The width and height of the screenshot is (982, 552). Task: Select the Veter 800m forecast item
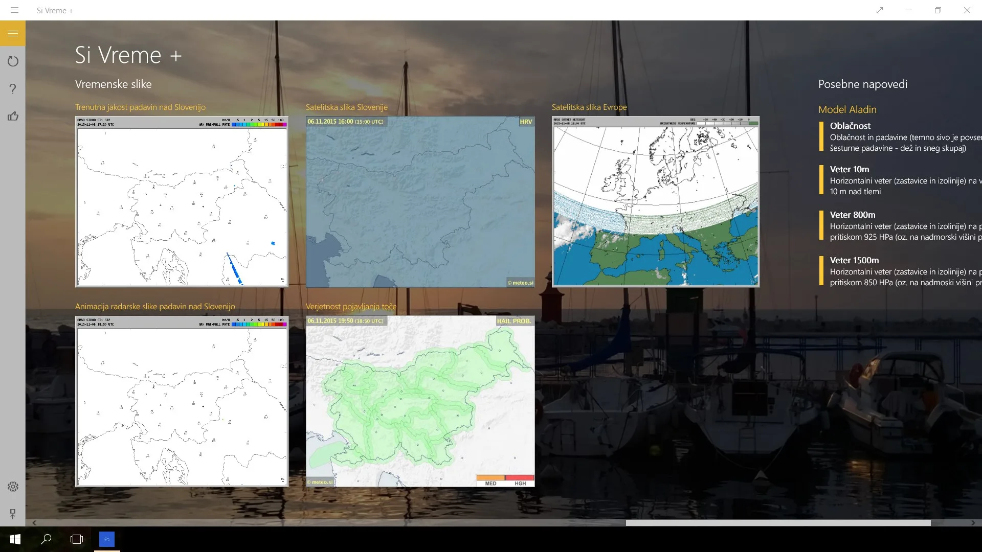click(x=900, y=225)
